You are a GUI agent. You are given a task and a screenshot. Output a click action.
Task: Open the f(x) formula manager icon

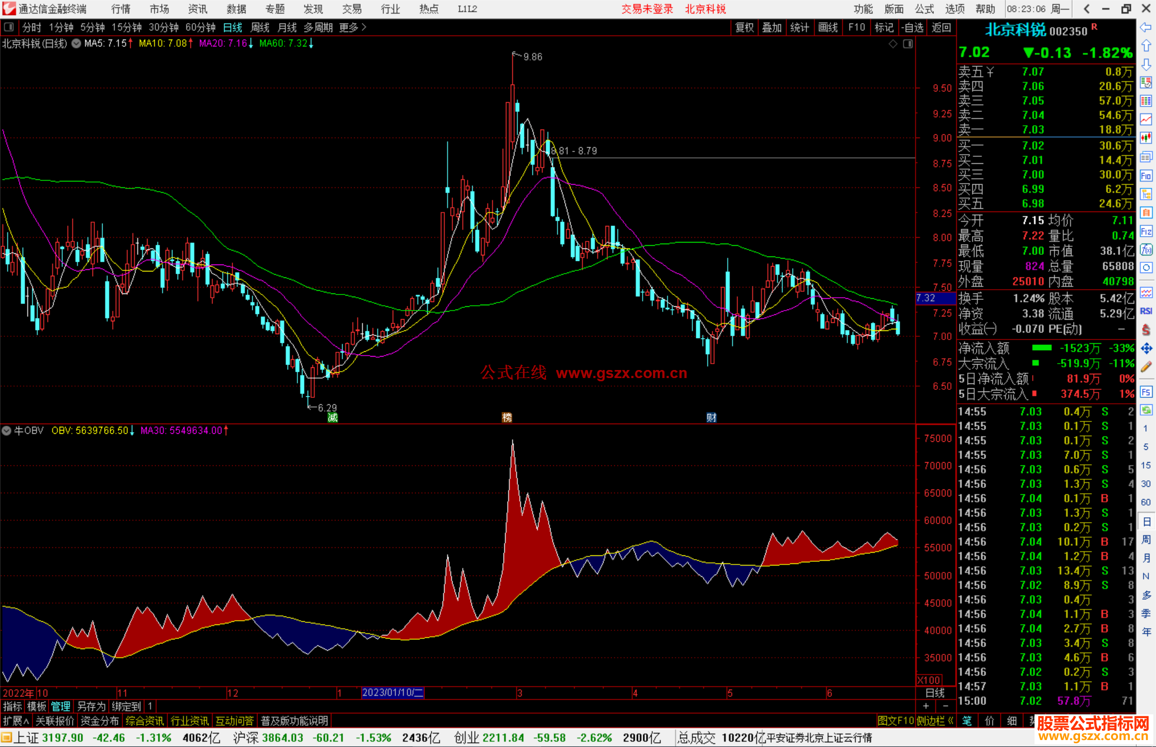pyautogui.click(x=1146, y=250)
